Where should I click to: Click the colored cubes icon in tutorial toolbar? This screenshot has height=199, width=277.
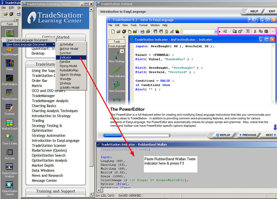point(177,32)
